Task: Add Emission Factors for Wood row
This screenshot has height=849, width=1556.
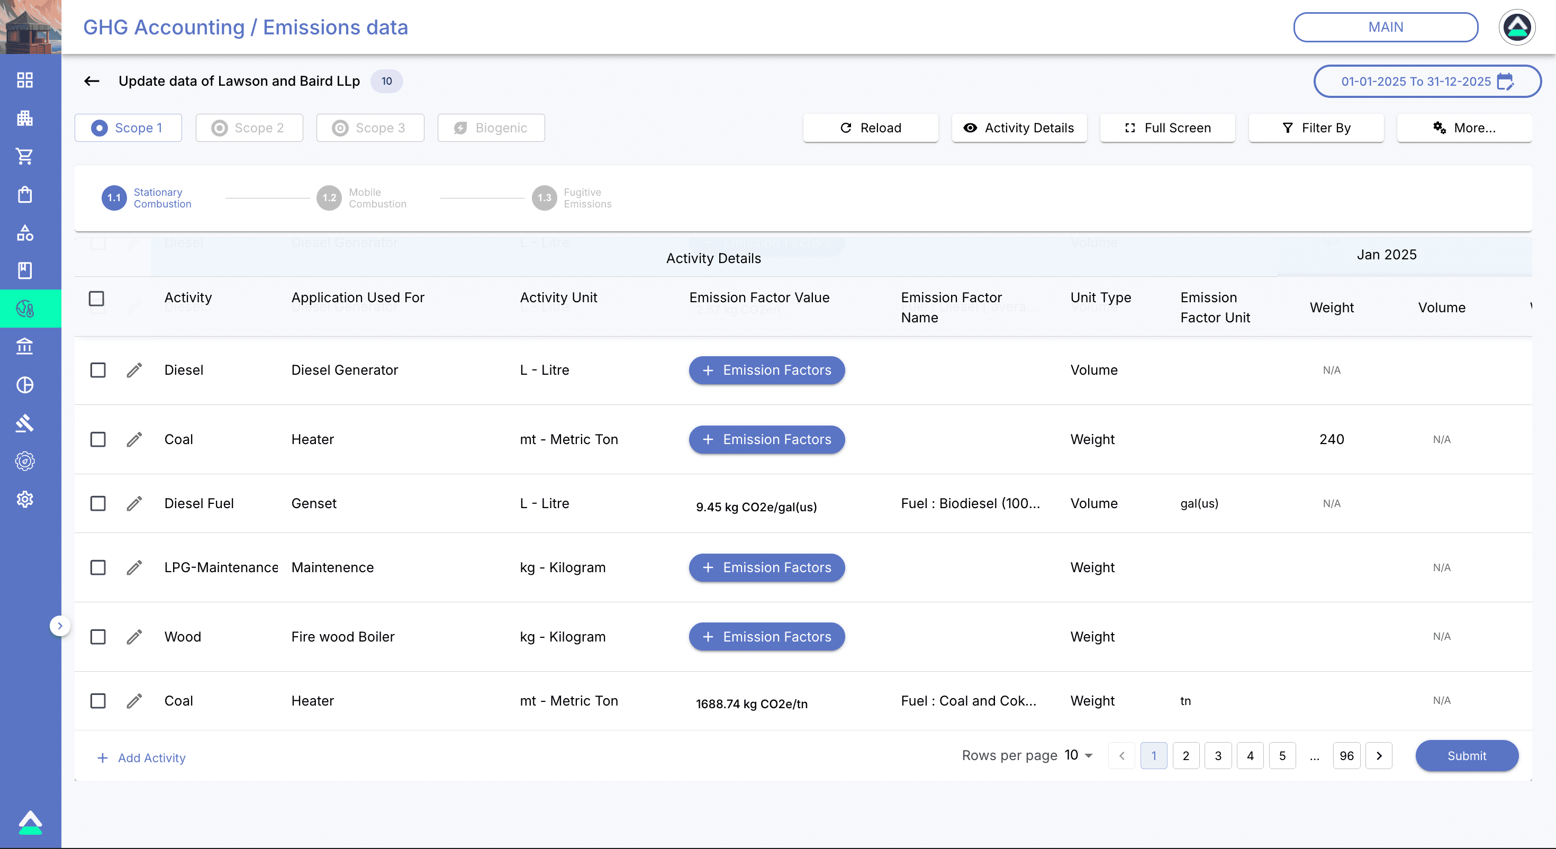Action: [x=766, y=637]
